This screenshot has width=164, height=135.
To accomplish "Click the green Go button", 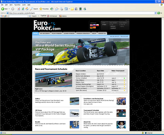I will 160,13.
